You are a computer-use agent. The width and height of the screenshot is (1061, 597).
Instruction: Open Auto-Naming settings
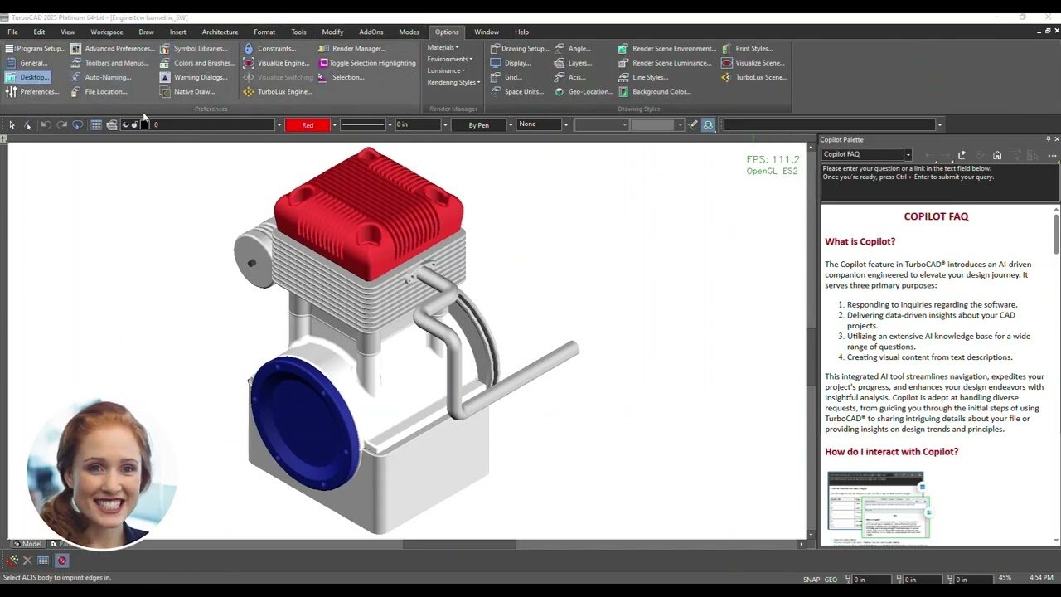101,77
